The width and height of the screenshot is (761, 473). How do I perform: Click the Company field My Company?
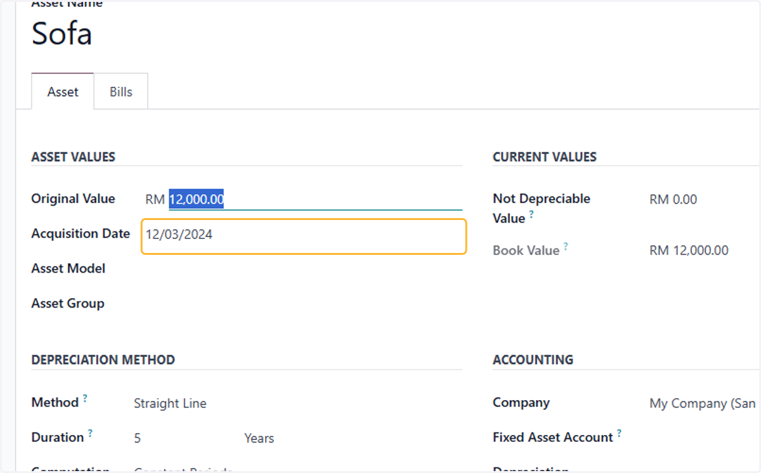click(x=703, y=403)
